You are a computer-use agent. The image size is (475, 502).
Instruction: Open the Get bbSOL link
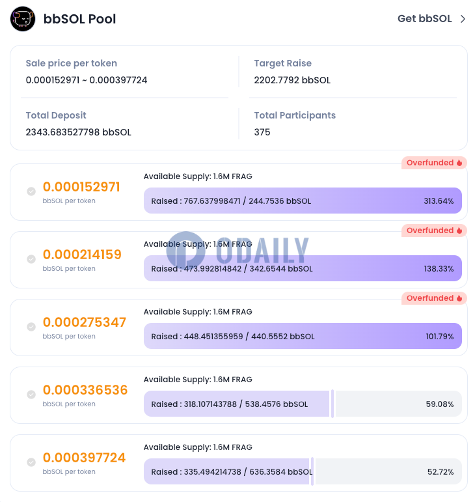point(424,19)
